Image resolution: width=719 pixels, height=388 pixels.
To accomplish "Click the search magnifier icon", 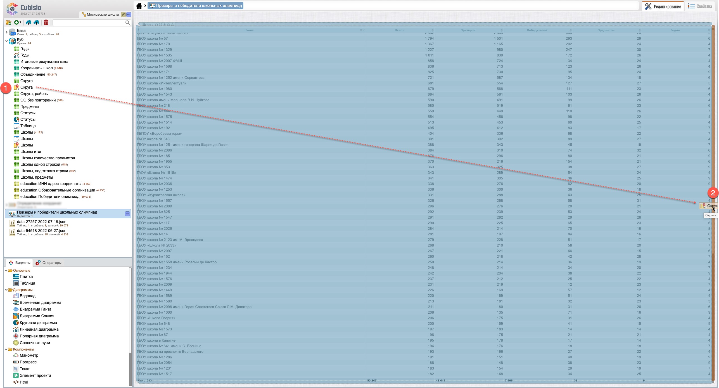I will (x=127, y=23).
